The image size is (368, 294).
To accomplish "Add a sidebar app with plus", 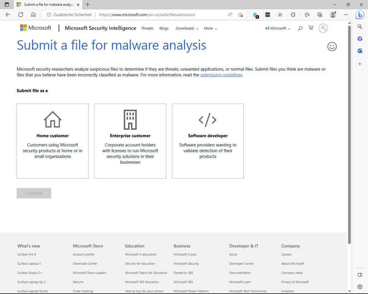I will [360, 64].
